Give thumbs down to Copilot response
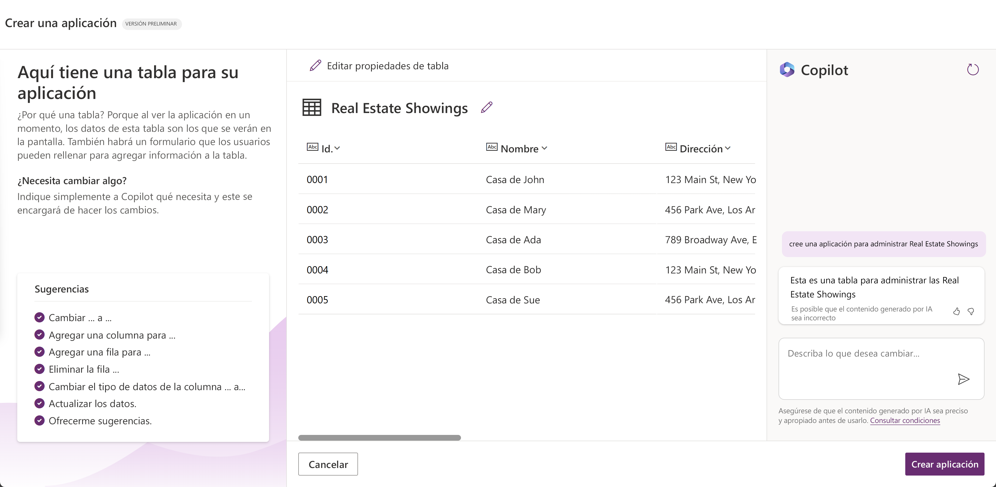Viewport: 996px width, 487px height. pos(971,311)
